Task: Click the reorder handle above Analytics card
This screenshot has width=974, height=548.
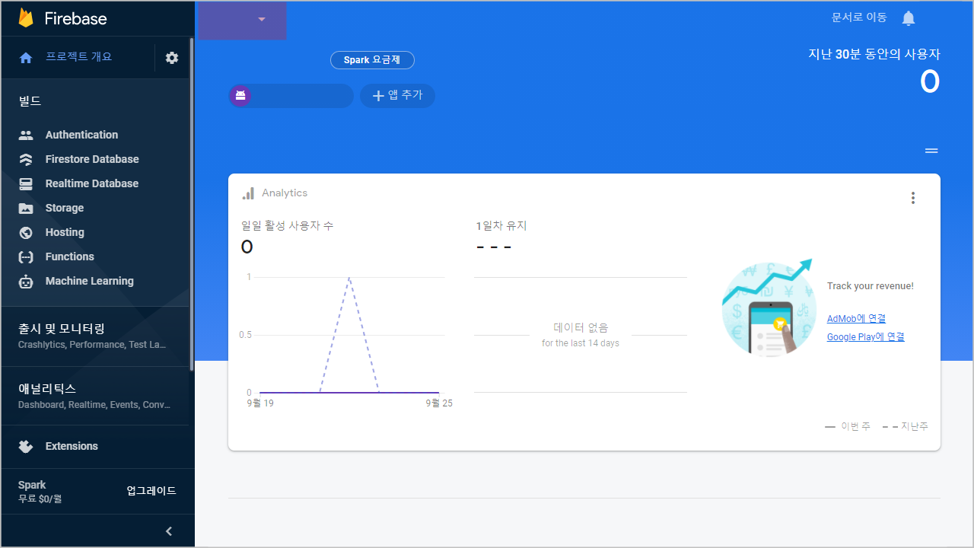Action: coord(931,151)
